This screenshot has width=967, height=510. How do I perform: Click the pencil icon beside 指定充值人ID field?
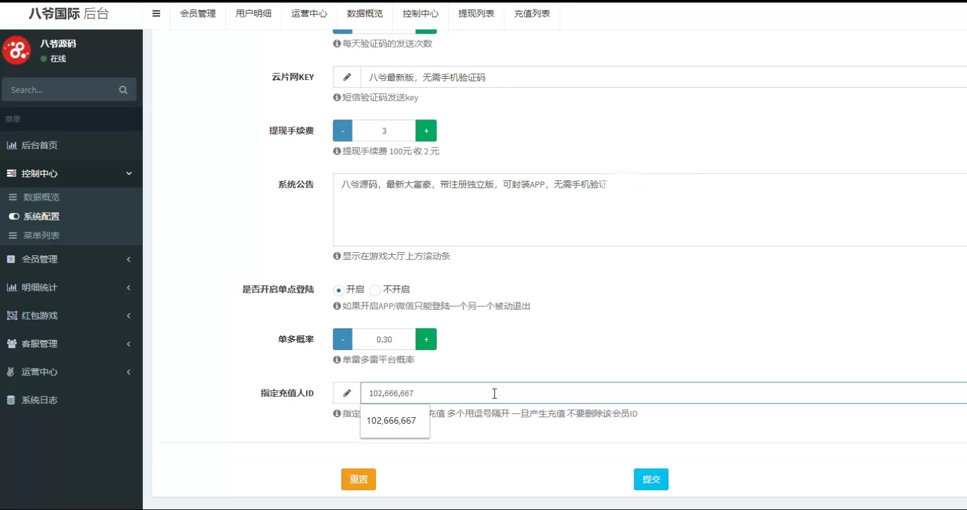(347, 393)
